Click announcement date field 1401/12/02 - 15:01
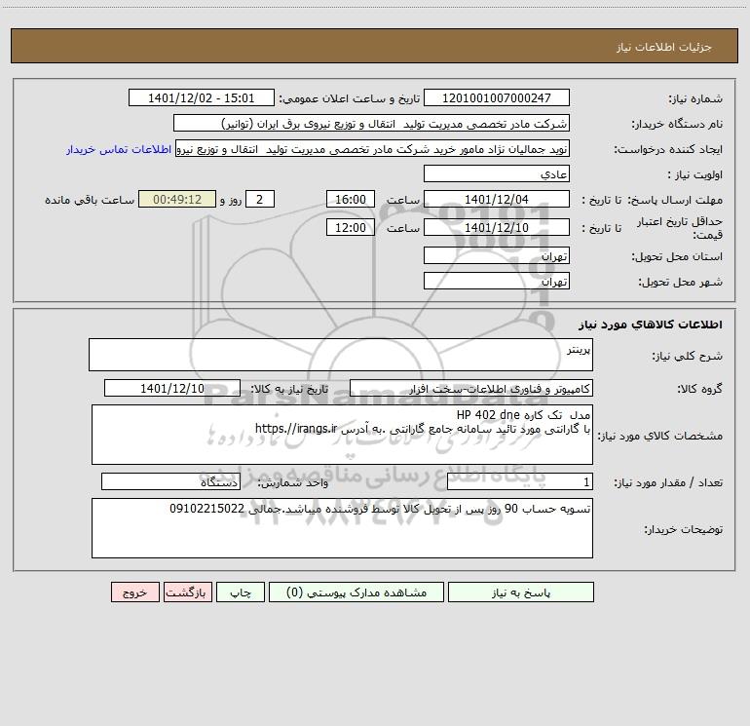Viewport: 750px width, 726px height. point(202,97)
